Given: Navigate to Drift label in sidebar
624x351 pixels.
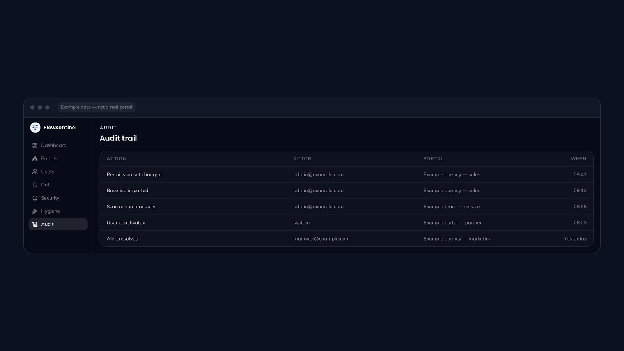Looking at the screenshot, I should 46,185.
